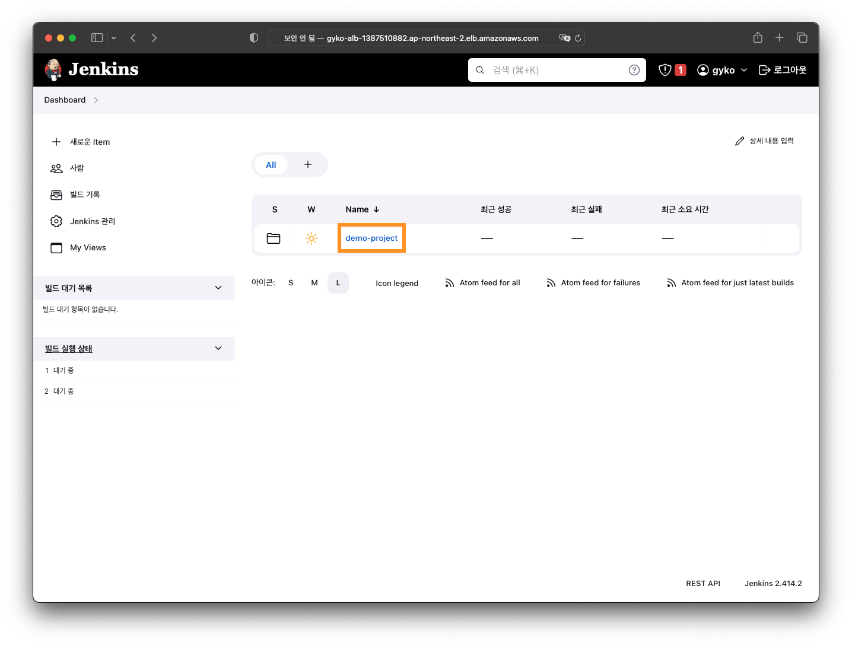Collapse the 빌드 실행 상태 panel
Image resolution: width=852 pixels, height=646 pixels.
pos(218,348)
